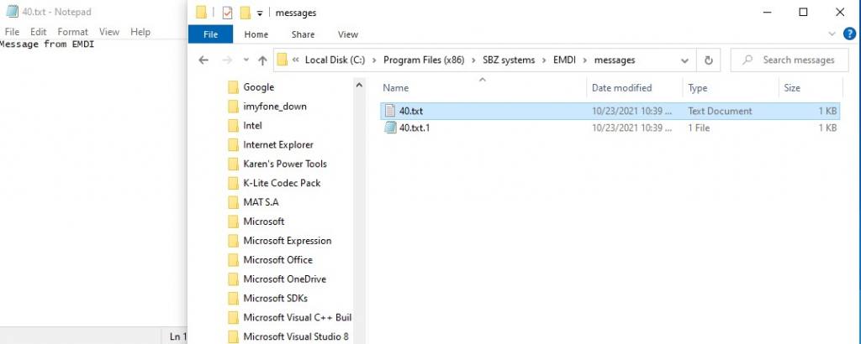The width and height of the screenshot is (861, 344).
Task: Select Microsoft Expression folder
Action: (288, 241)
